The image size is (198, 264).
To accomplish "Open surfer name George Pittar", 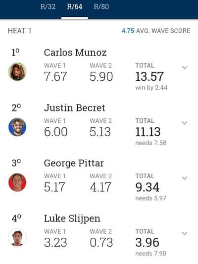I will (74, 163).
